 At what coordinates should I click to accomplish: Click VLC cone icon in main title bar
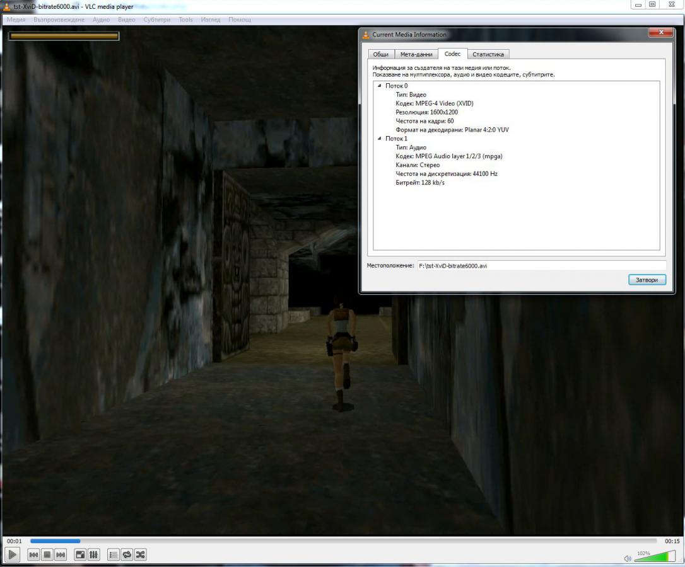click(6, 6)
